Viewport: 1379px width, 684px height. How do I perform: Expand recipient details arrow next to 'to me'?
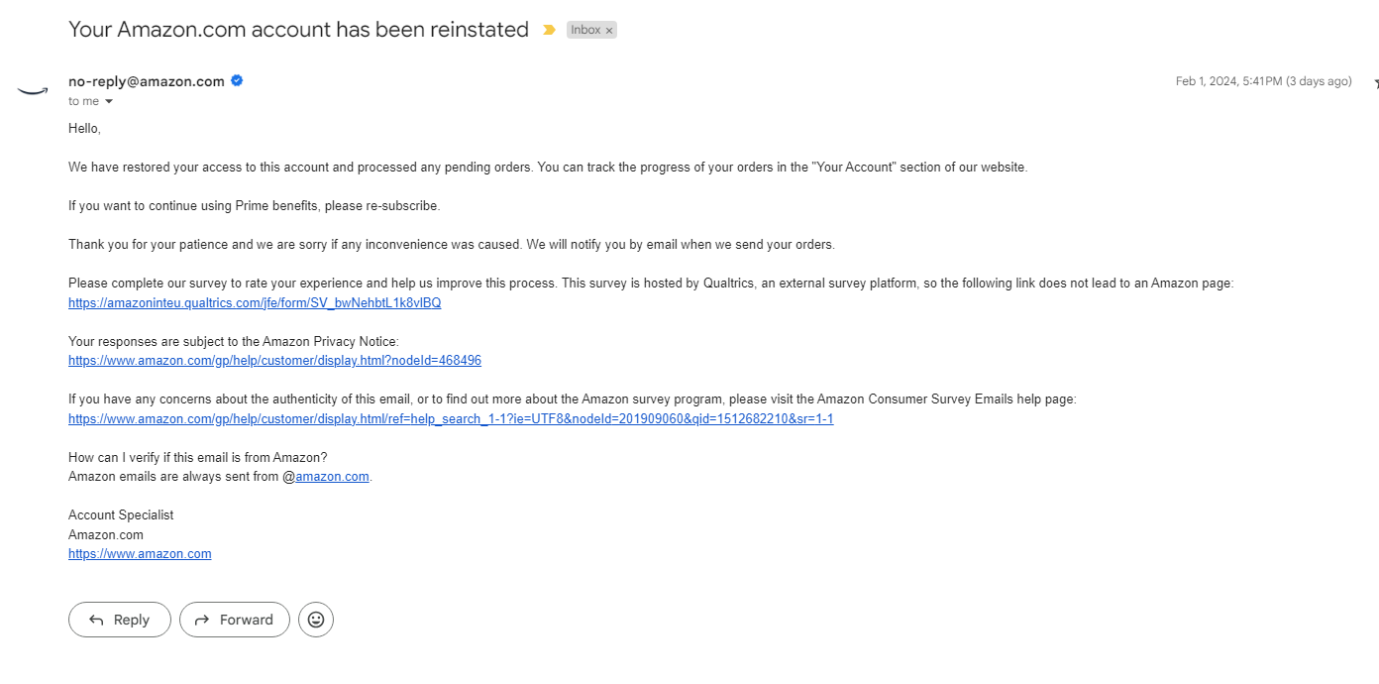point(109,102)
